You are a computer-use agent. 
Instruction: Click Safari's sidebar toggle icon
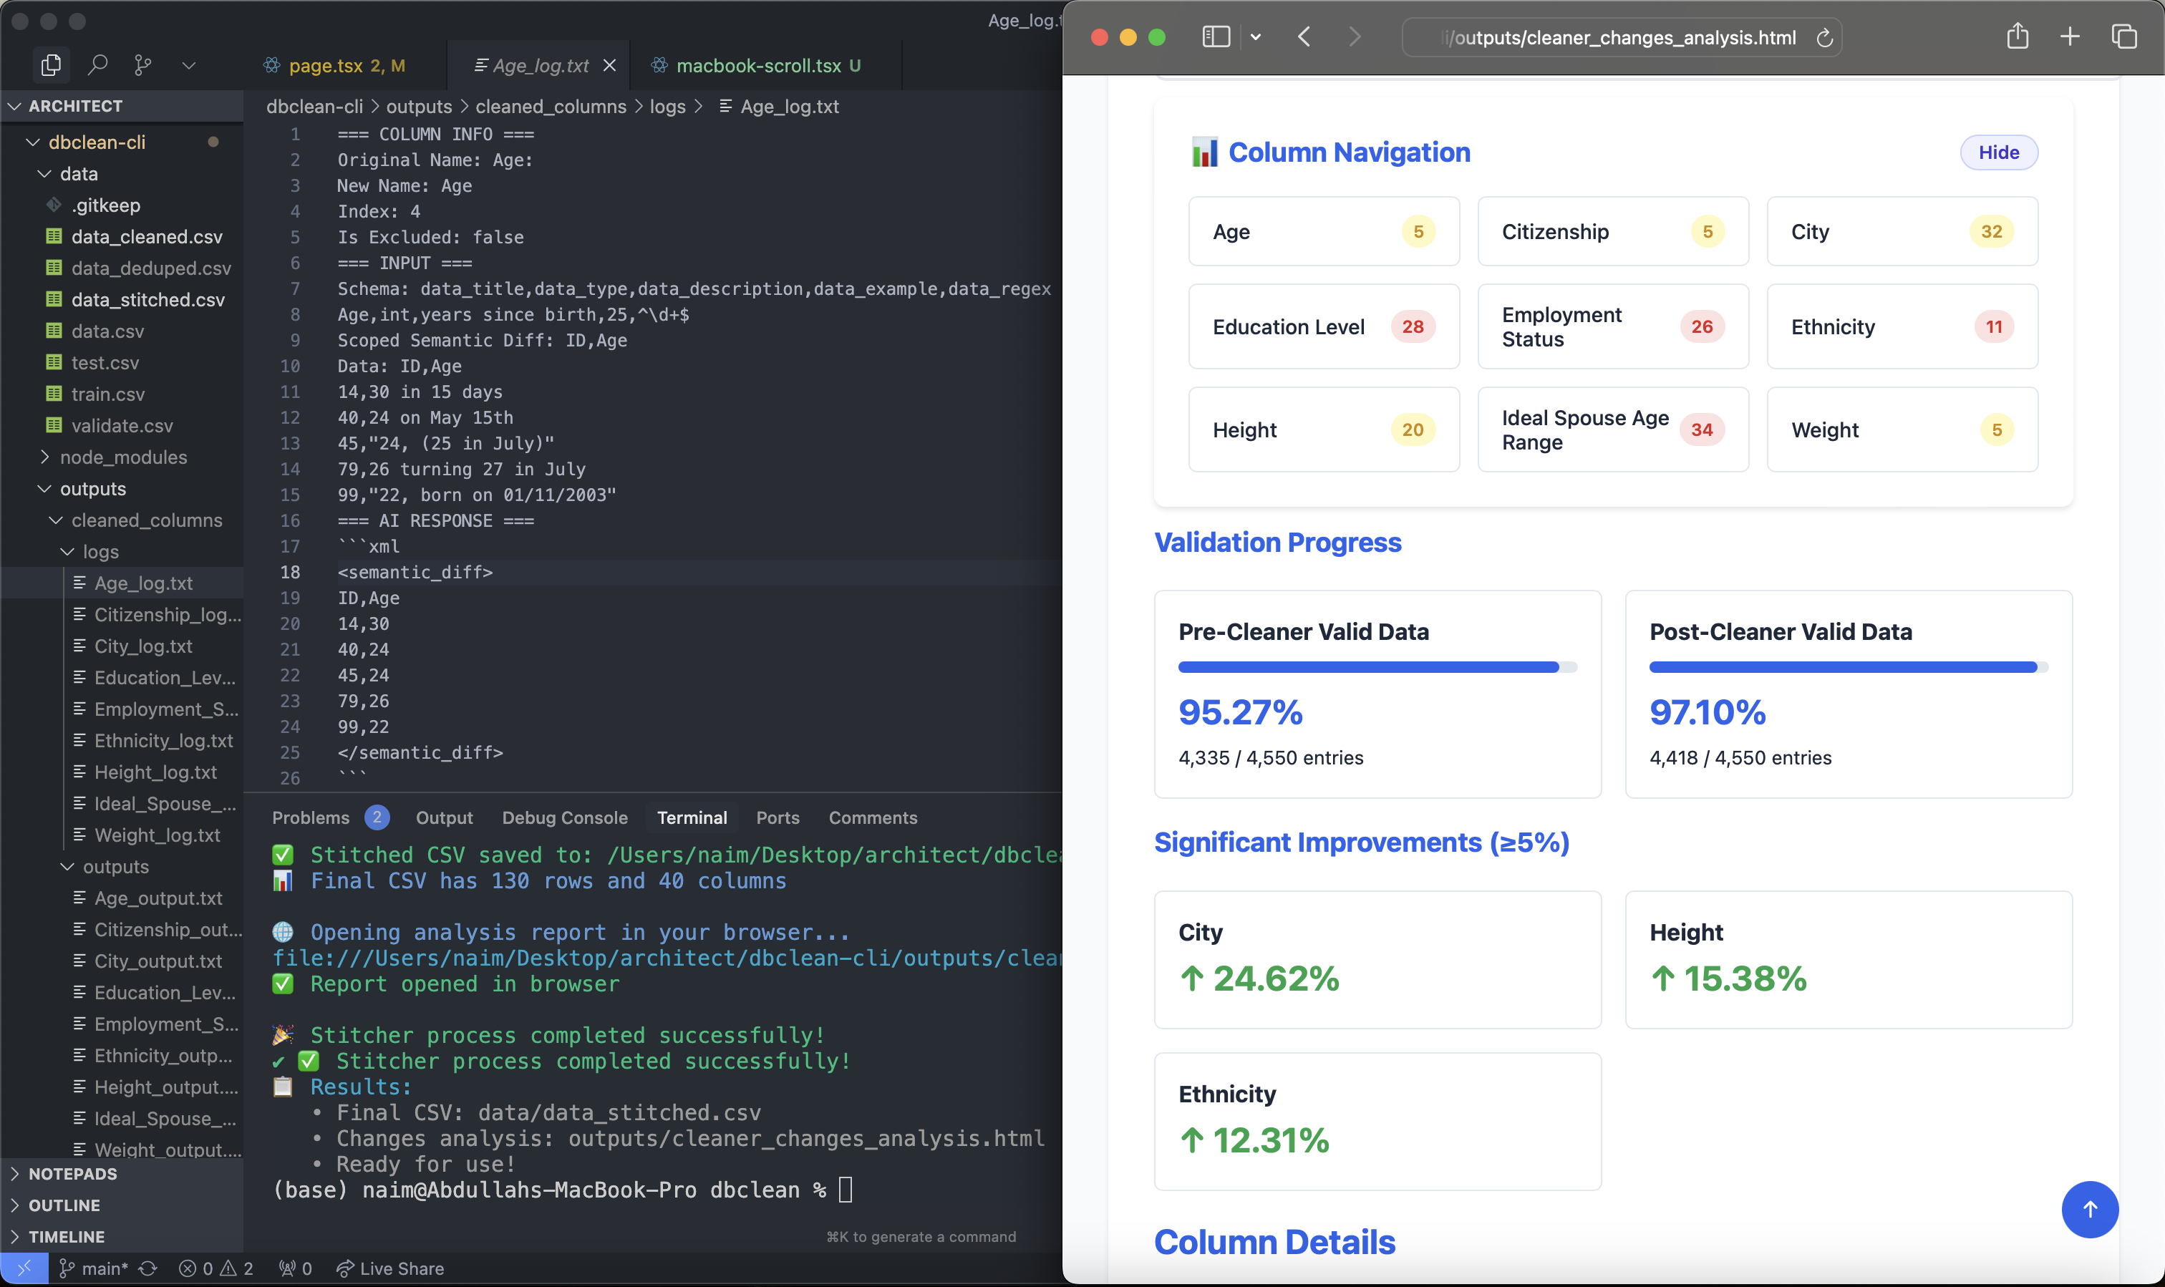point(1215,37)
